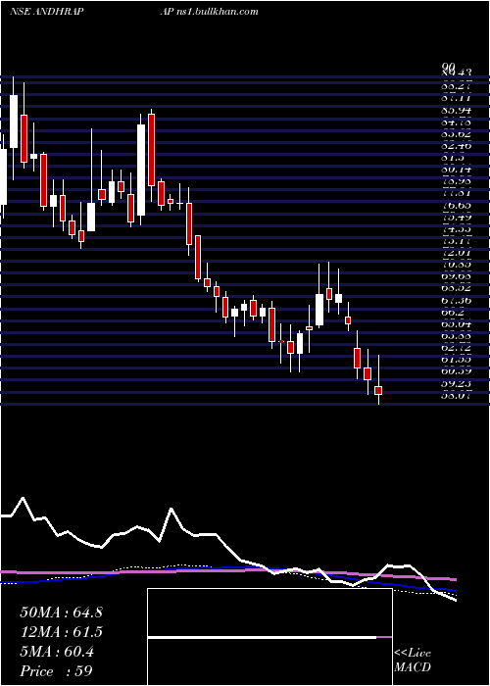The width and height of the screenshot is (490, 686).
Task: Click the 72.01 price axis label
Action: (457, 253)
